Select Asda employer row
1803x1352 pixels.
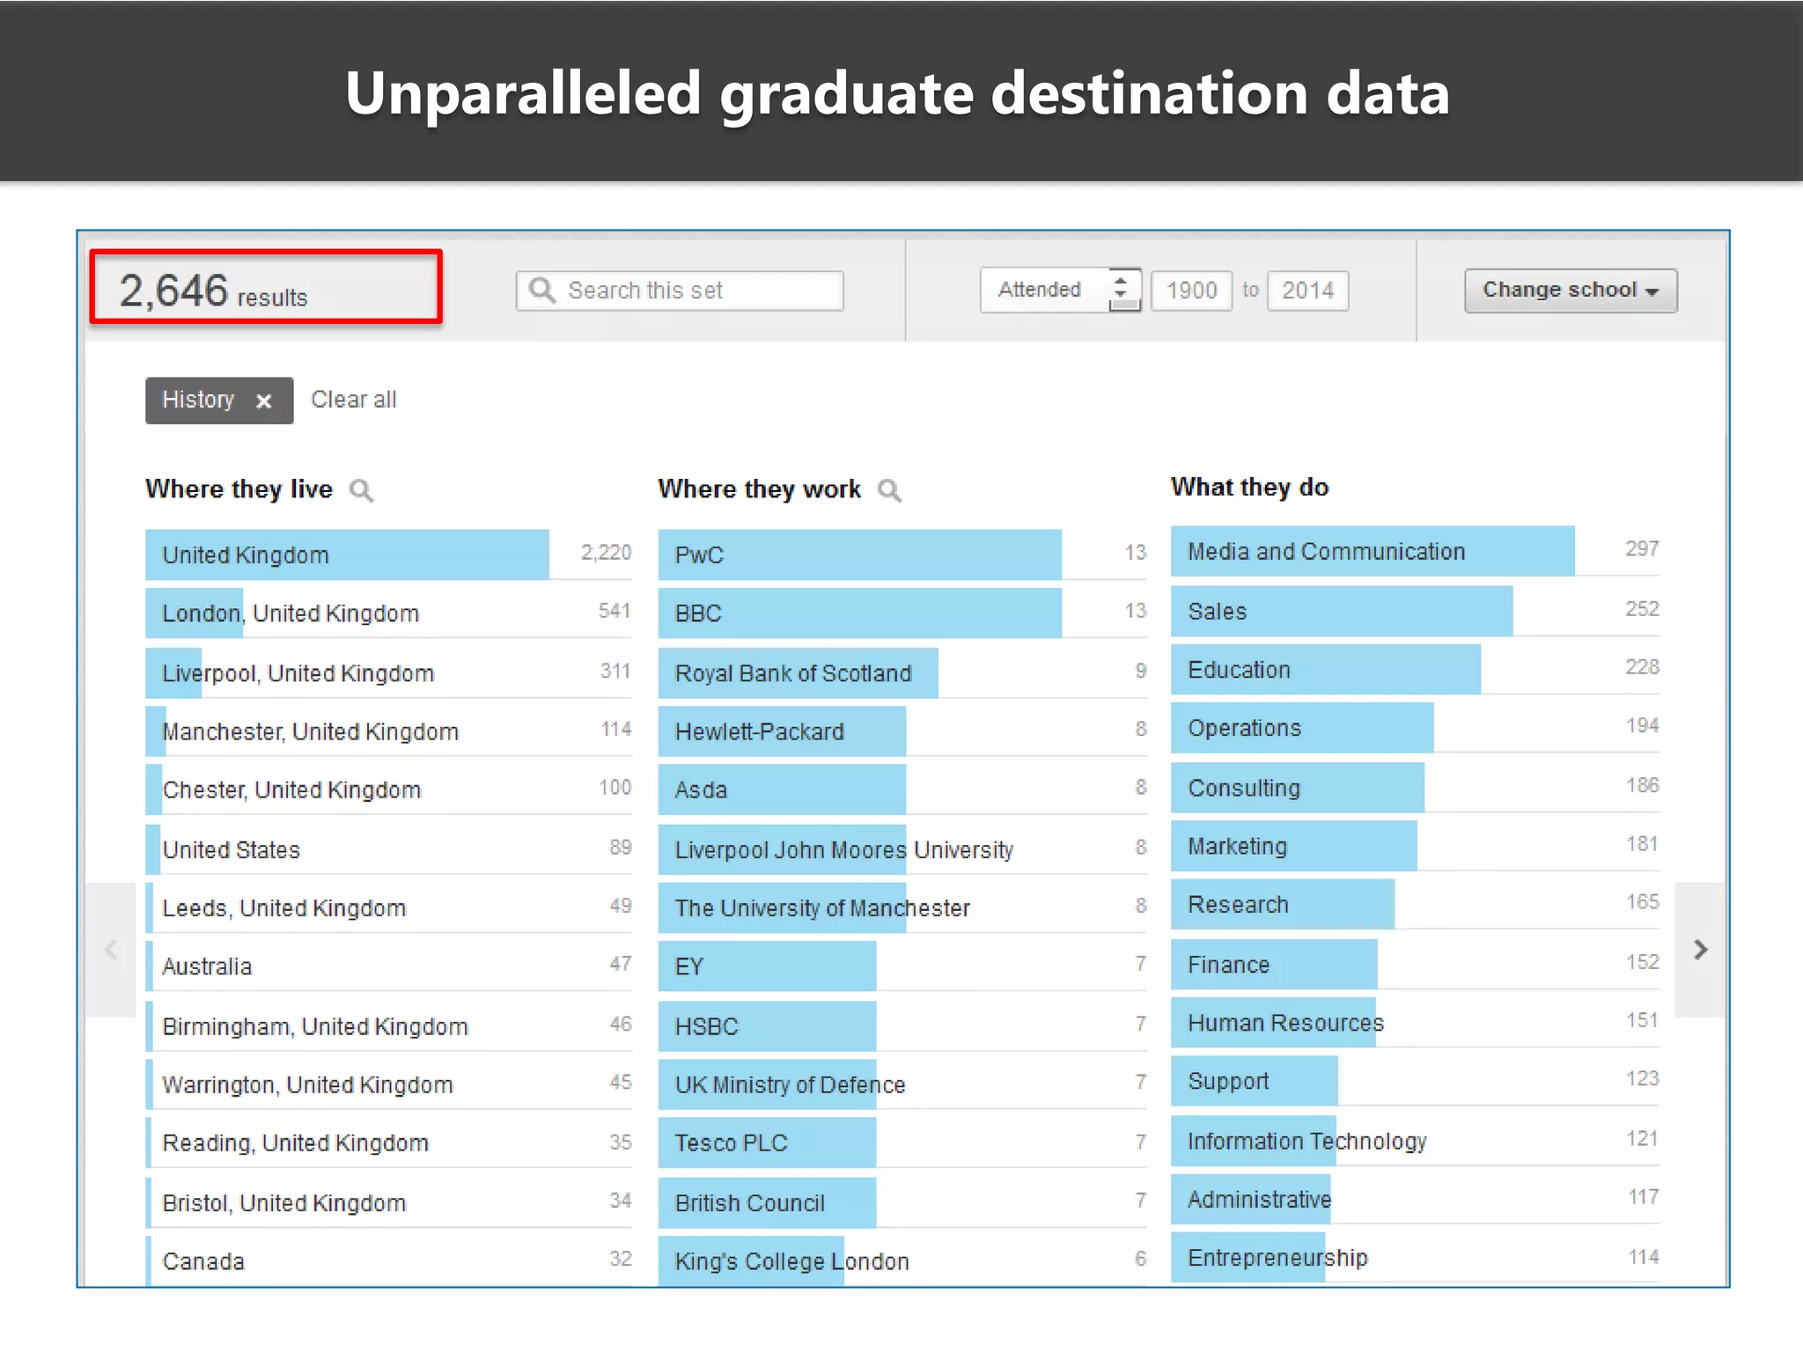pos(902,790)
